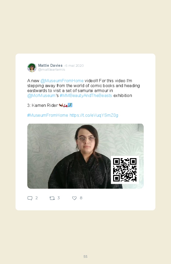This screenshot has height=264, width=171.
Task: Open Mattie Davies' profile avatar
Action: (32, 67)
